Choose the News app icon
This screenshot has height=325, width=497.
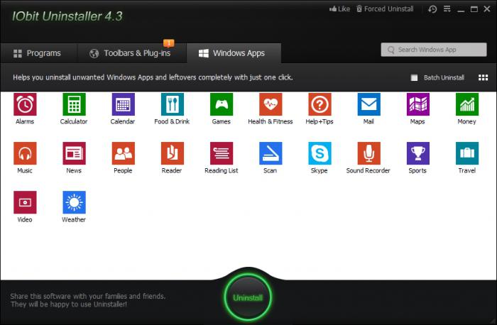(x=74, y=153)
